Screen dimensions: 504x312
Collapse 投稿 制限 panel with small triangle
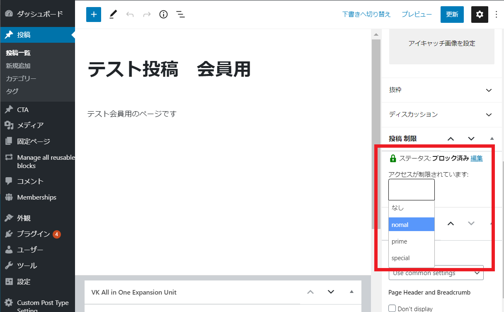tap(492, 139)
